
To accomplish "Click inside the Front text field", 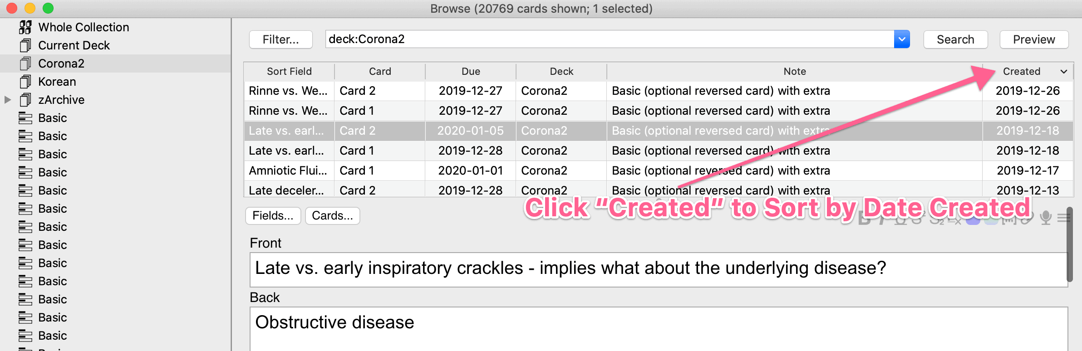I will coord(658,269).
